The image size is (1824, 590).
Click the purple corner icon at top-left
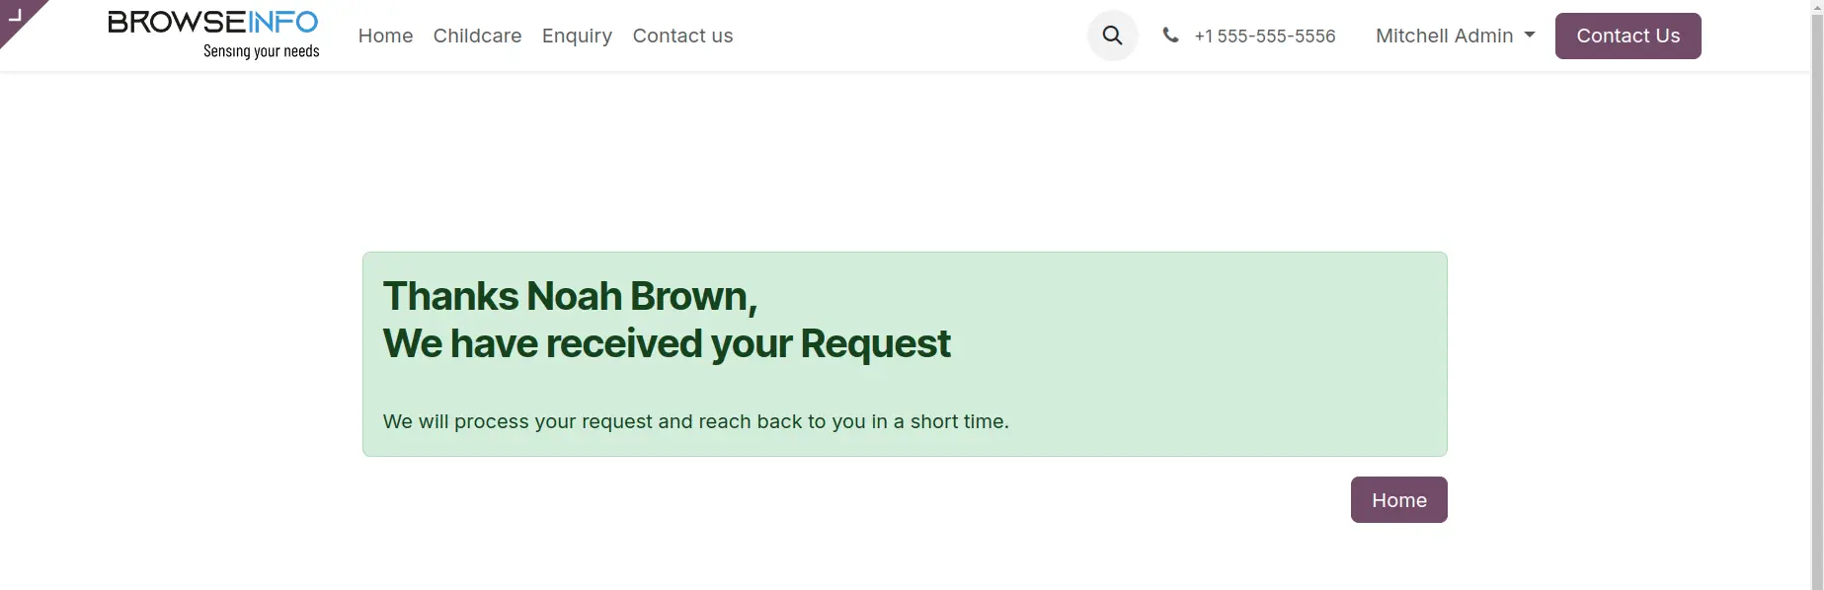[x=17, y=17]
